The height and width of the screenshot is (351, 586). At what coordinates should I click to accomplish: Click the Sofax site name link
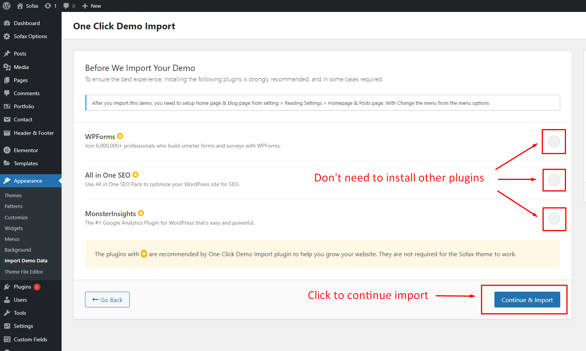tap(32, 6)
